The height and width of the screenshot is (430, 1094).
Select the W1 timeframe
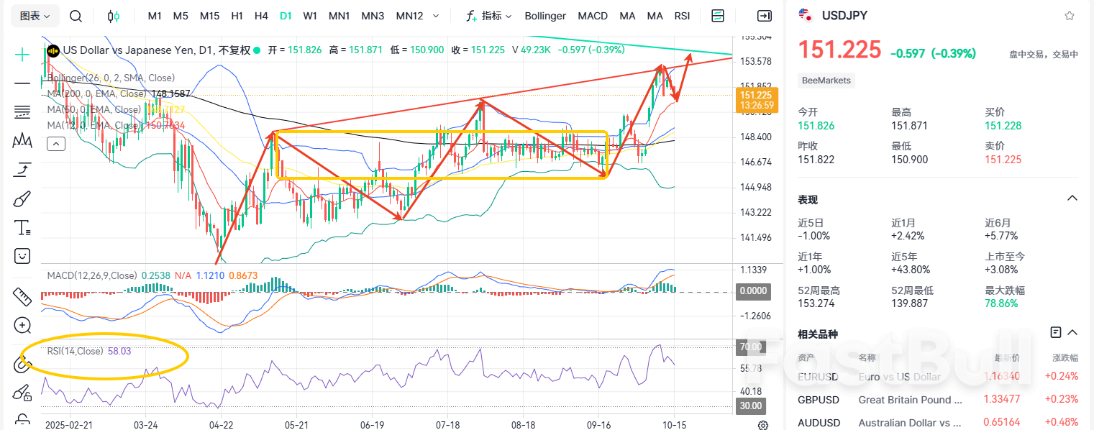click(x=310, y=16)
